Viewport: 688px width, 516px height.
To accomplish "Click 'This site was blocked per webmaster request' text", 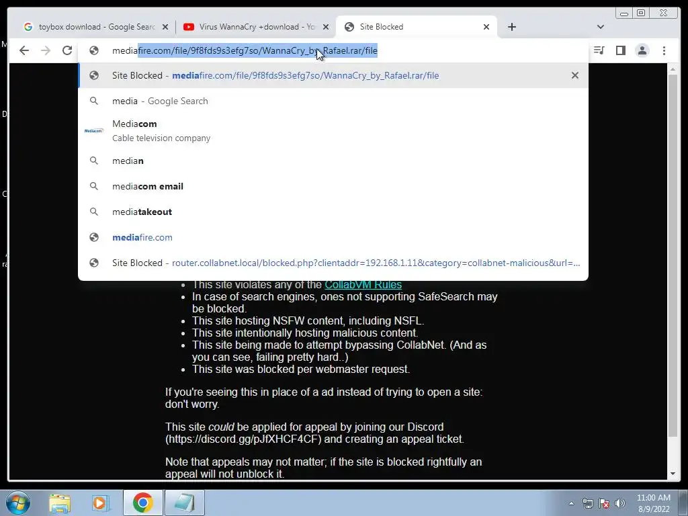I will tap(301, 369).
